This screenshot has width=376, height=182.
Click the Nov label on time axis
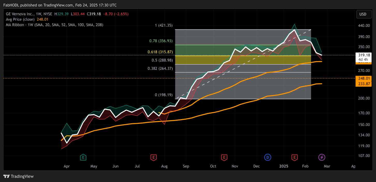tap(235, 166)
